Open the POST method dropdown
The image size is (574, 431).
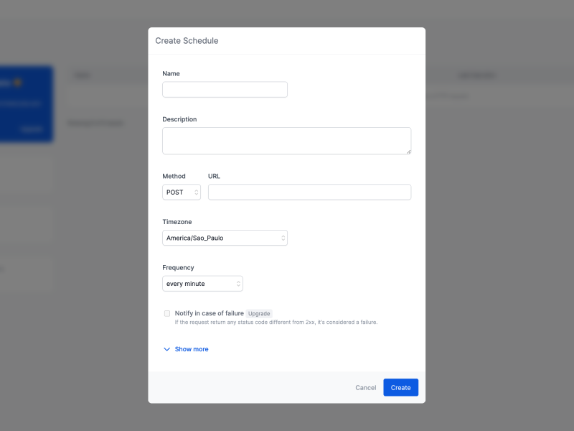(178, 193)
